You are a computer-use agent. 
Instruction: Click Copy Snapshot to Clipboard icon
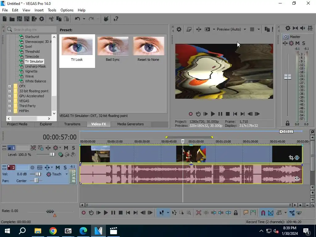[267, 29]
